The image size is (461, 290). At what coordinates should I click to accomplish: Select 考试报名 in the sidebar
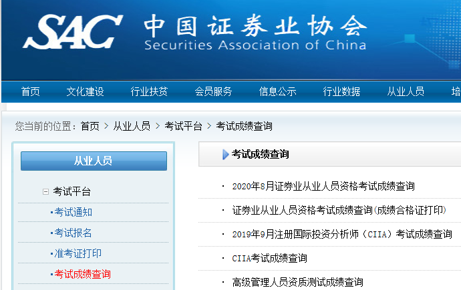(73, 233)
